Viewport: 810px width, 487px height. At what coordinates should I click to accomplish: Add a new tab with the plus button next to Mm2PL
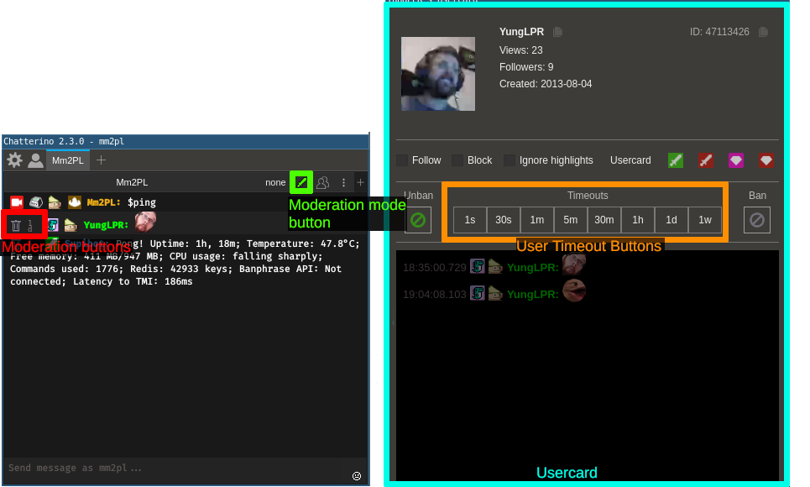(x=102, y=160)
